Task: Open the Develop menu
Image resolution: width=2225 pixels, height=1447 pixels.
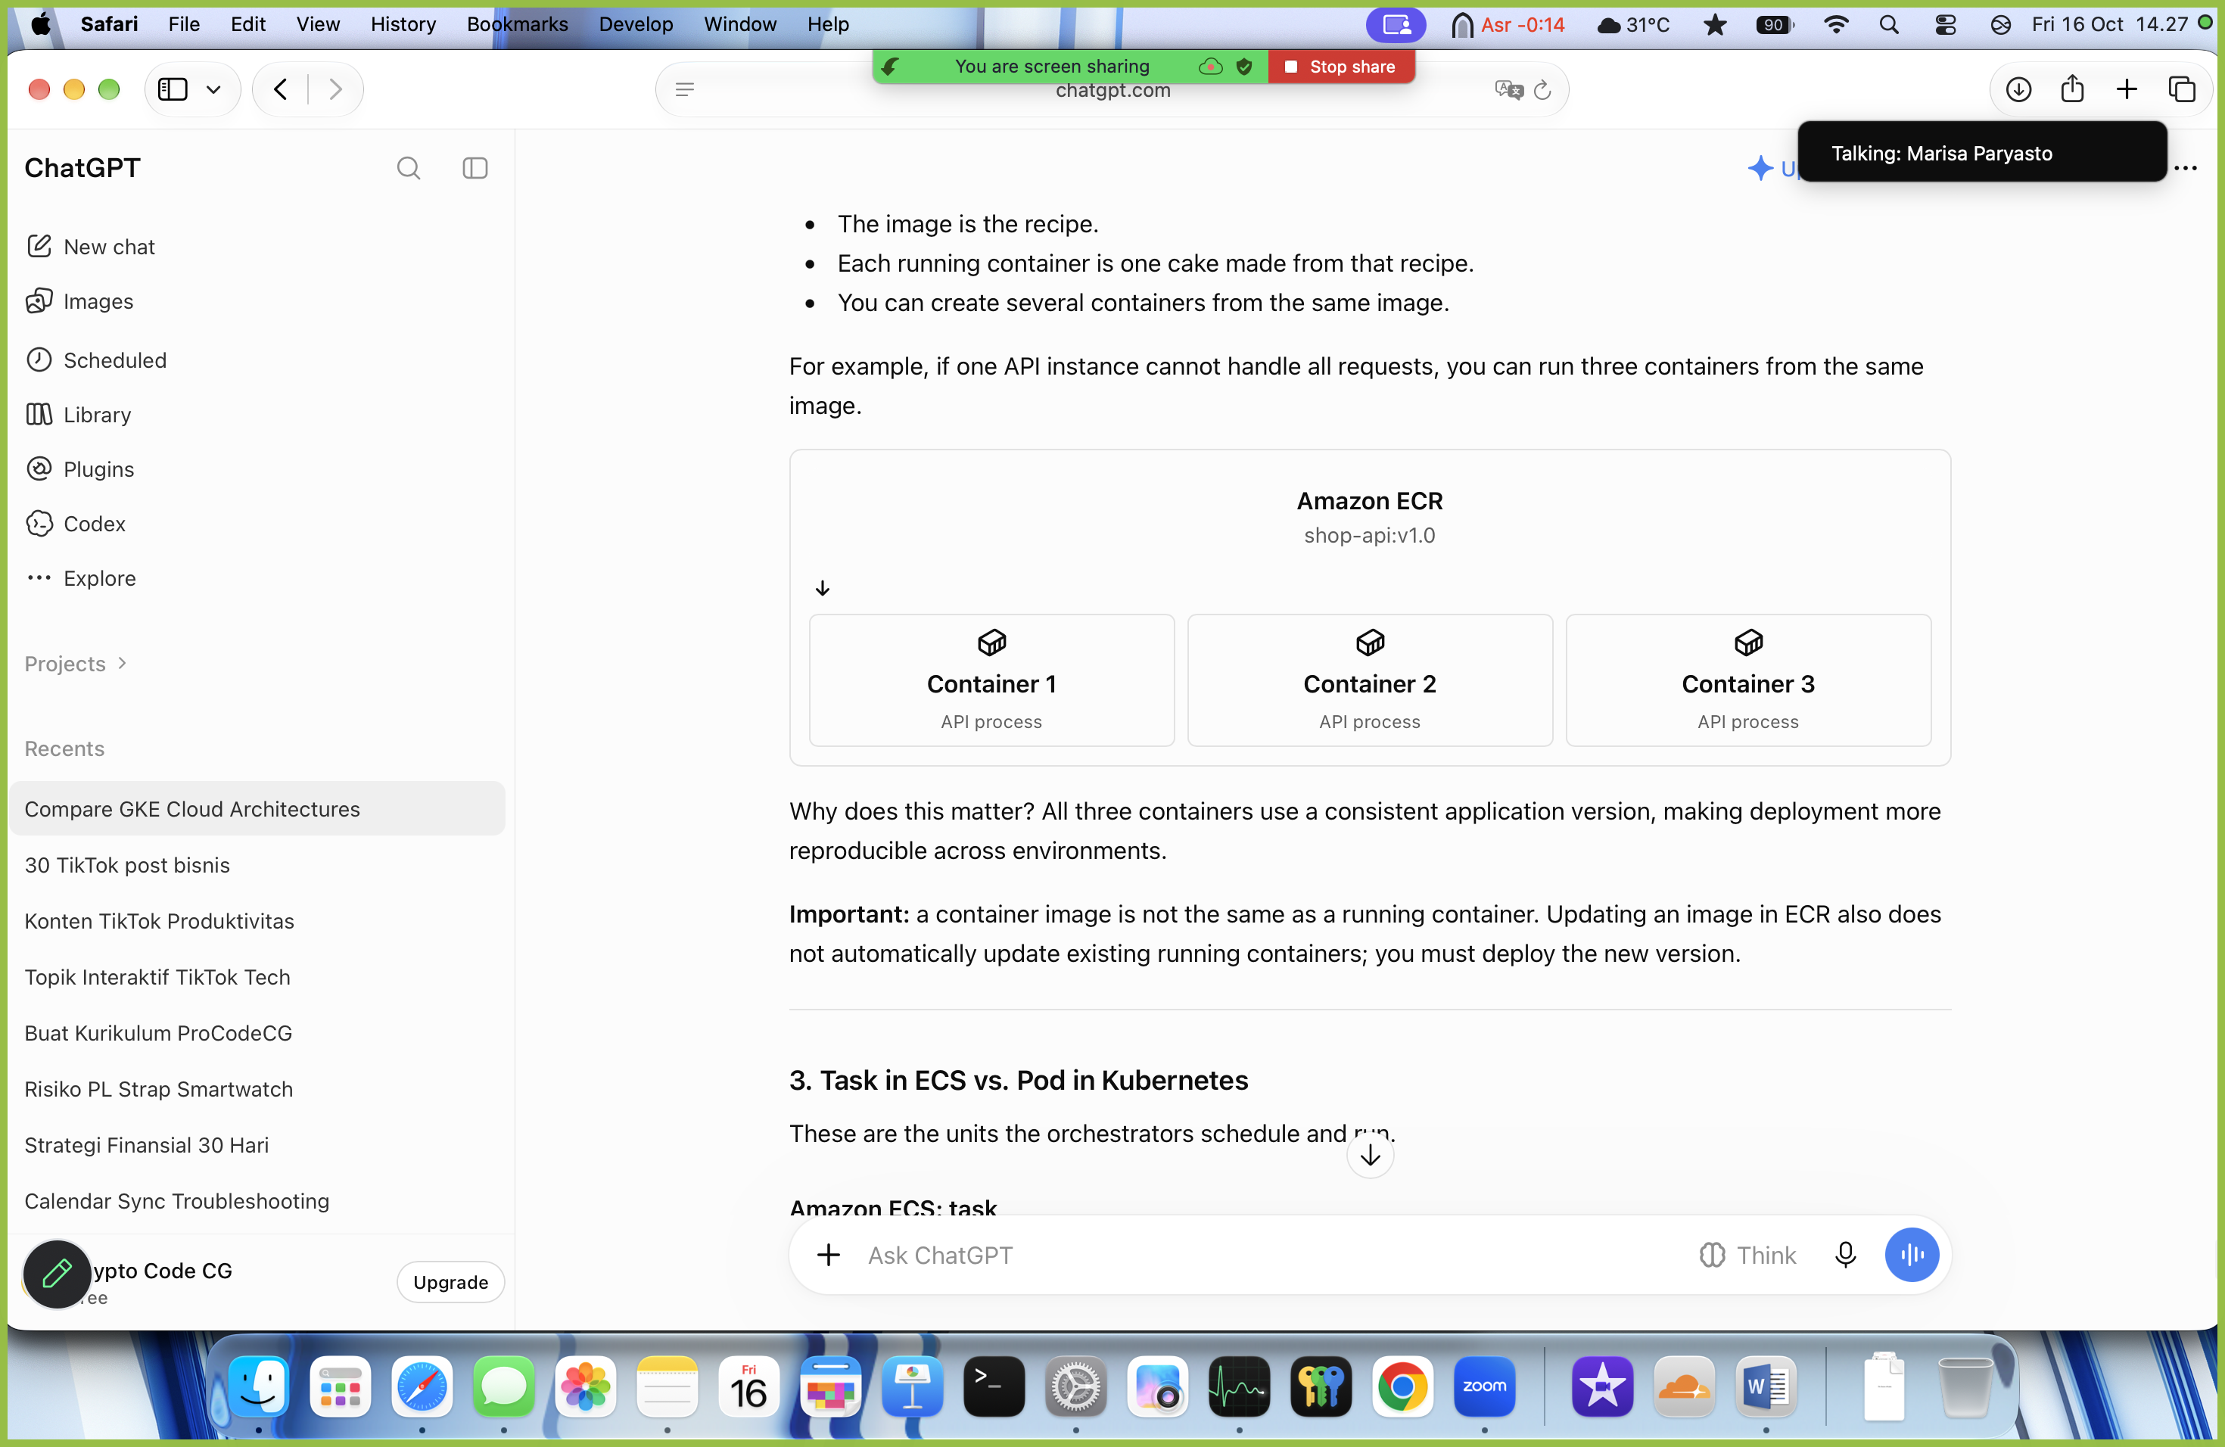Action: coord(636,24)
